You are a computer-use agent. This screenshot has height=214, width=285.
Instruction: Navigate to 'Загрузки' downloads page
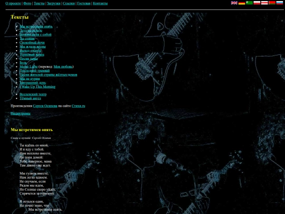(54, 3)
